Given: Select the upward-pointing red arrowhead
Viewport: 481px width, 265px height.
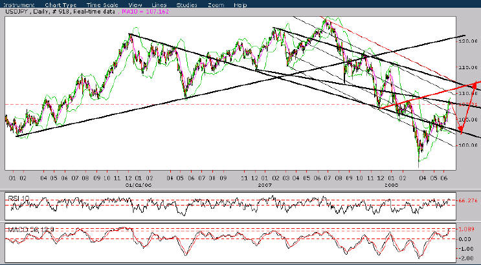Looking at the screenshot, I should pyautogui.click(x=476, y=84).
